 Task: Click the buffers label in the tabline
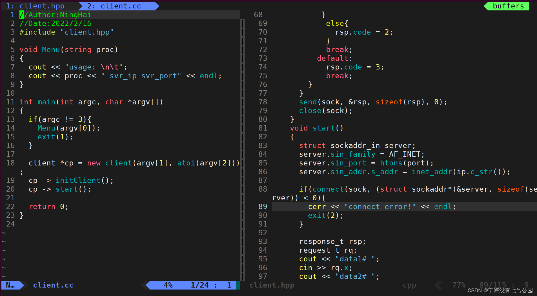508,6
